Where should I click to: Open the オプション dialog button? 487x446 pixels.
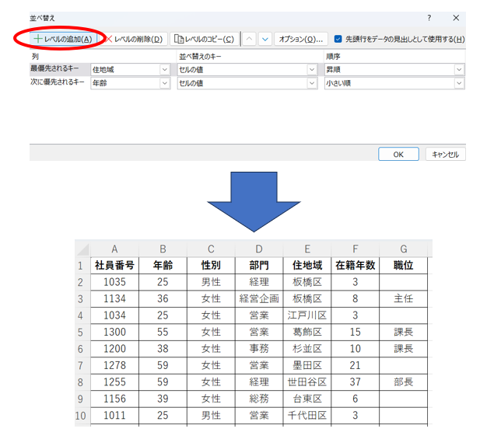(300, 39)
